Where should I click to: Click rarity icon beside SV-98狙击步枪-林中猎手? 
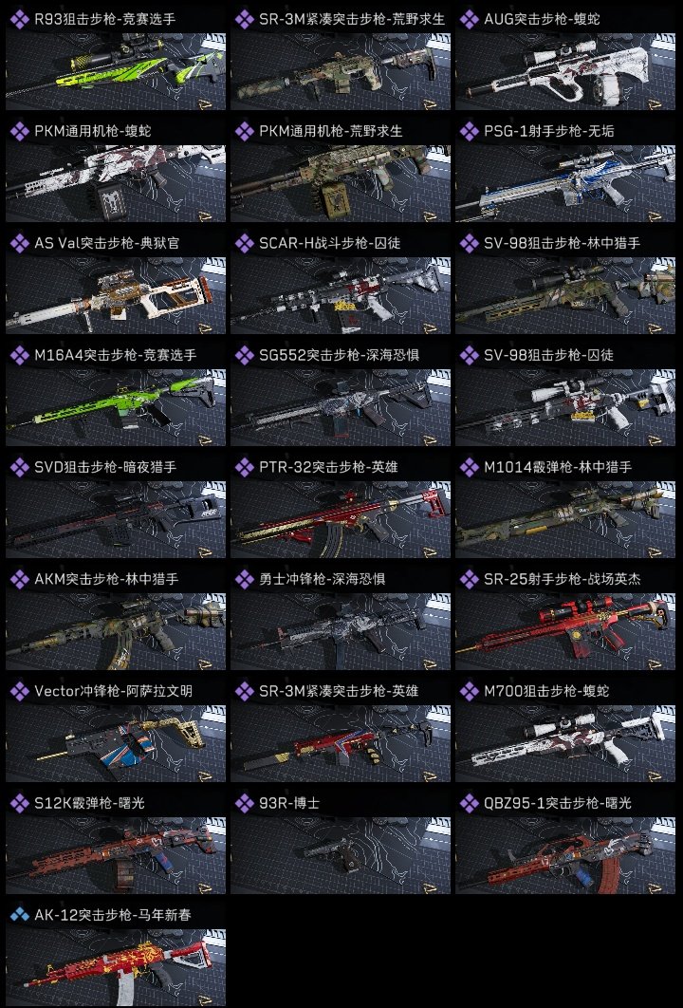tap(470, 243)
